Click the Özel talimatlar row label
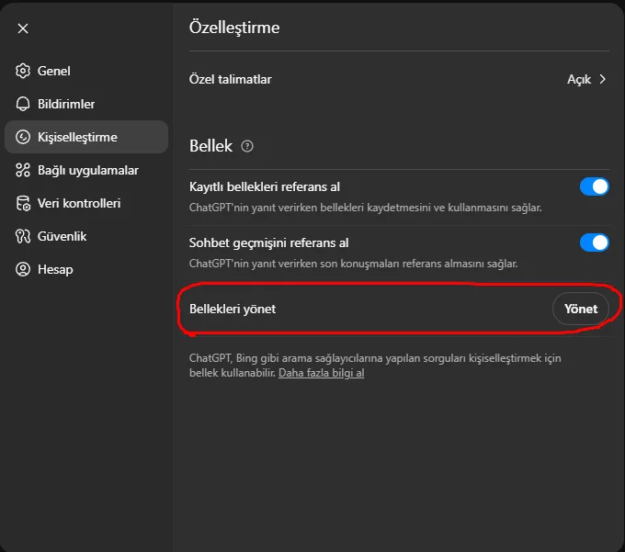Screen dimensions: 625x552 (230, 79)
